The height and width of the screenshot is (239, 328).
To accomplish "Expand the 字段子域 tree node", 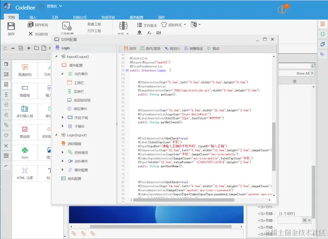I will click(x=62, y=118).
